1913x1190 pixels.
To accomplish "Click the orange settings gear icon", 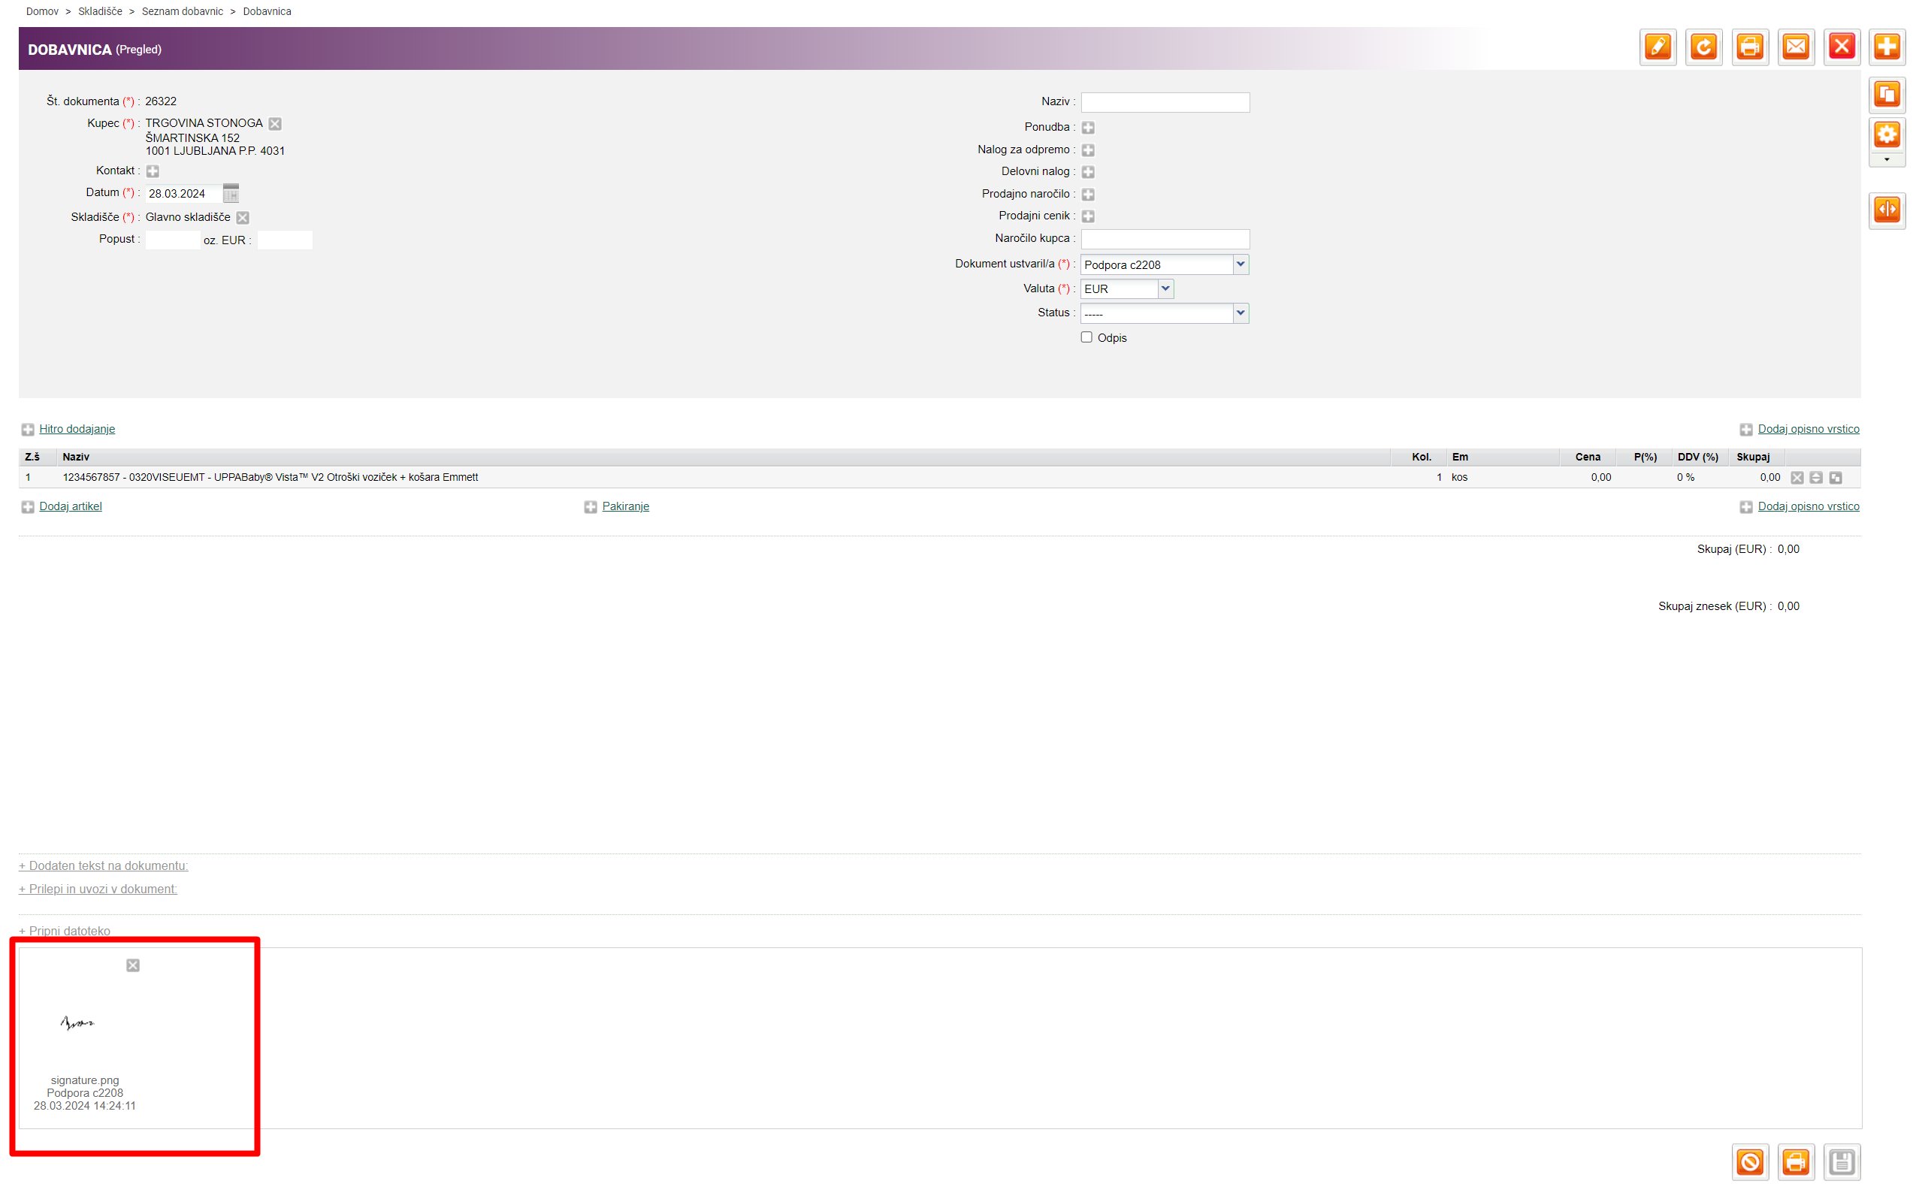I will point(1887,134).
